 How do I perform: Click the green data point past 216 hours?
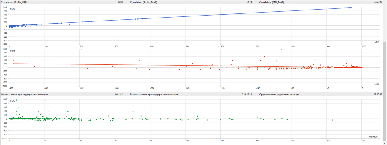pyautogui.click(x=333, y=120)
